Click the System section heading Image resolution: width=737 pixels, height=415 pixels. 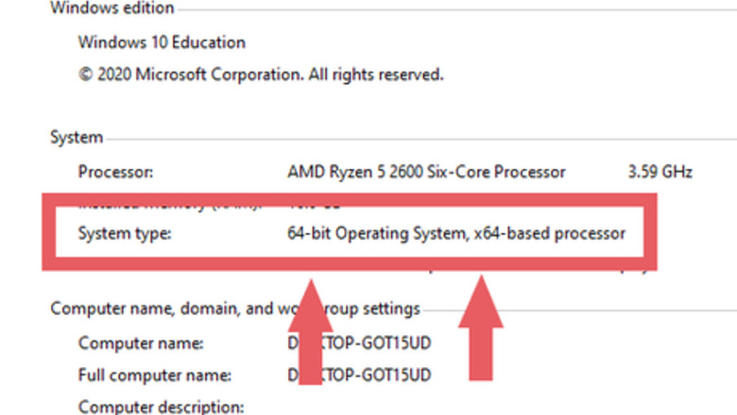tap(77, 138)
